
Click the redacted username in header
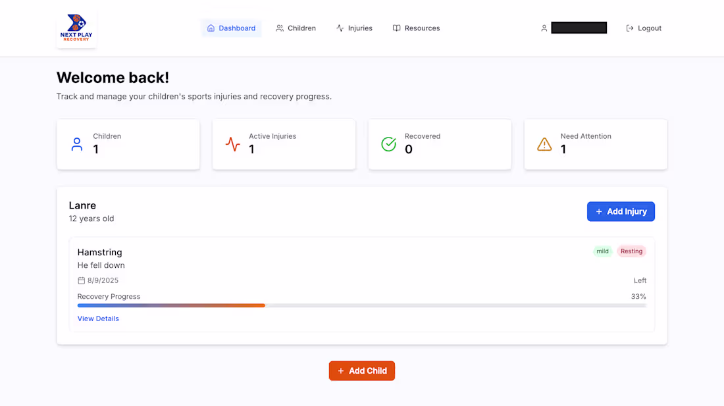(579, 28)
